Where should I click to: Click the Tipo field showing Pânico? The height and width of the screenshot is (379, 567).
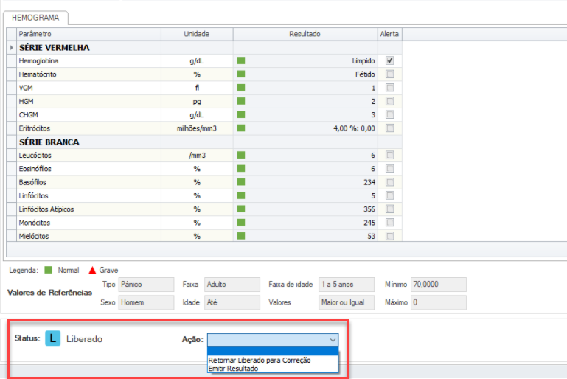tap(146, 285)
